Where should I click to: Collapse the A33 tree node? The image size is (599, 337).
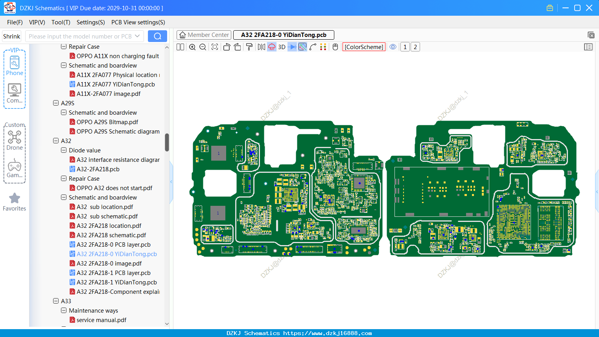pyautogui.click(x=56, y=301)
